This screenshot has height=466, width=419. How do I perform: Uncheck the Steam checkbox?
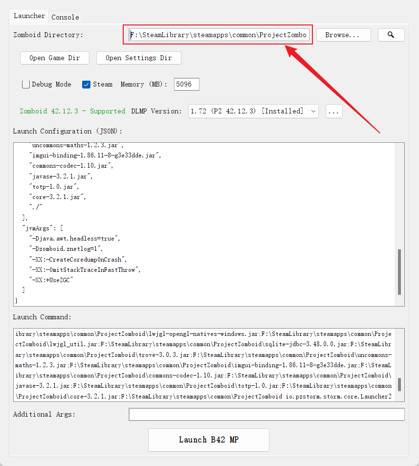pos(86,85)
